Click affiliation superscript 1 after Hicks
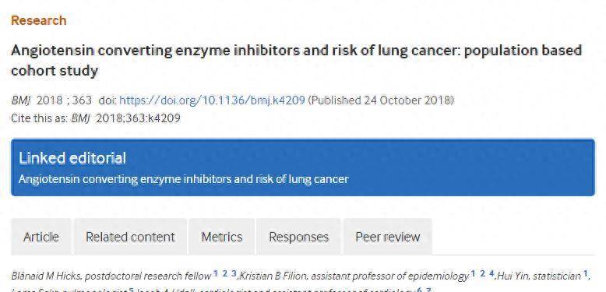Image resolution: width=606 pixels, height=292 pixels. 215,274
